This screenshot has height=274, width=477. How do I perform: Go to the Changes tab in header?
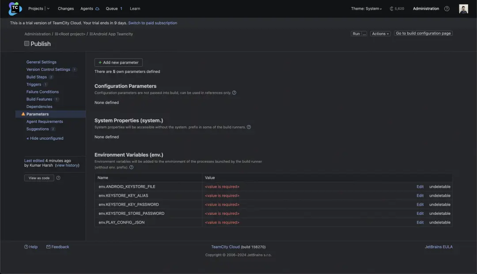tap(66, 9)
